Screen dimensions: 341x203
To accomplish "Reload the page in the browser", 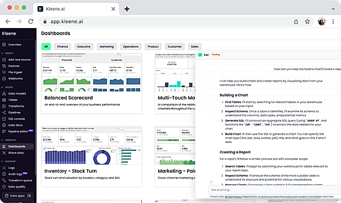I will coord(31,22).
